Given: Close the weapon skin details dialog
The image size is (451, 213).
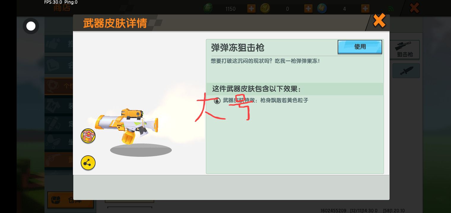Looking at the screenshot, I should [379, 21].
